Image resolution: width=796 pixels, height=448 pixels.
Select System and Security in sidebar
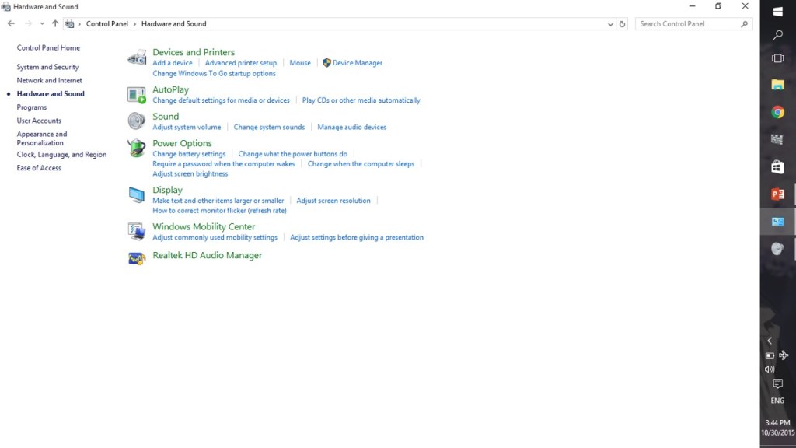click(x=47, y=67)
